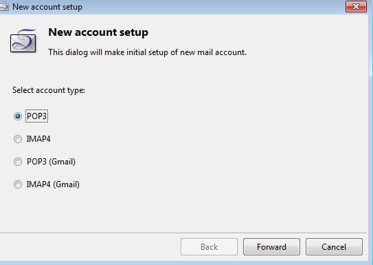Click the IMAP4 option label text
Screen dimensions: 373x265
coord(38,139)
